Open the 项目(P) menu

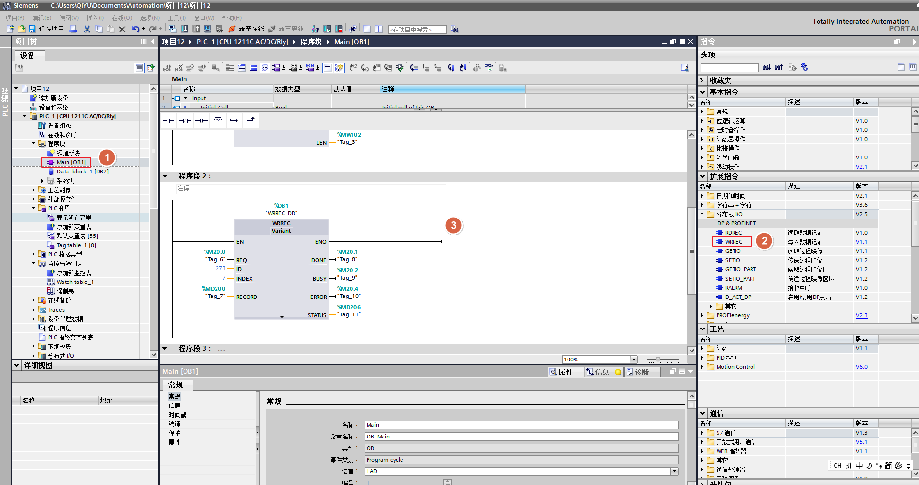click(15, 18)
